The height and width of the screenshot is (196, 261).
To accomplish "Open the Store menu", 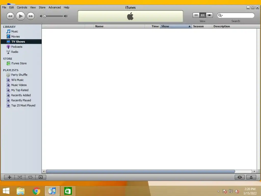I will click(x=42, y=7).
